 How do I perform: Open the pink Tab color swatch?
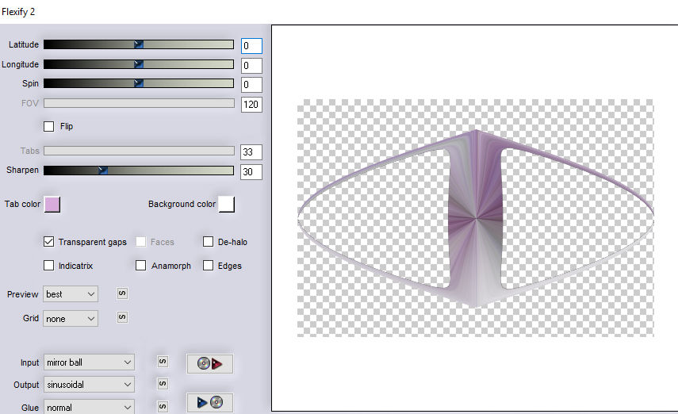pos(52,204)
